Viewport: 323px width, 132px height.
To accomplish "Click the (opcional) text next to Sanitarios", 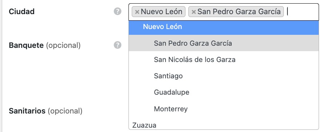I will pos(65,111).
